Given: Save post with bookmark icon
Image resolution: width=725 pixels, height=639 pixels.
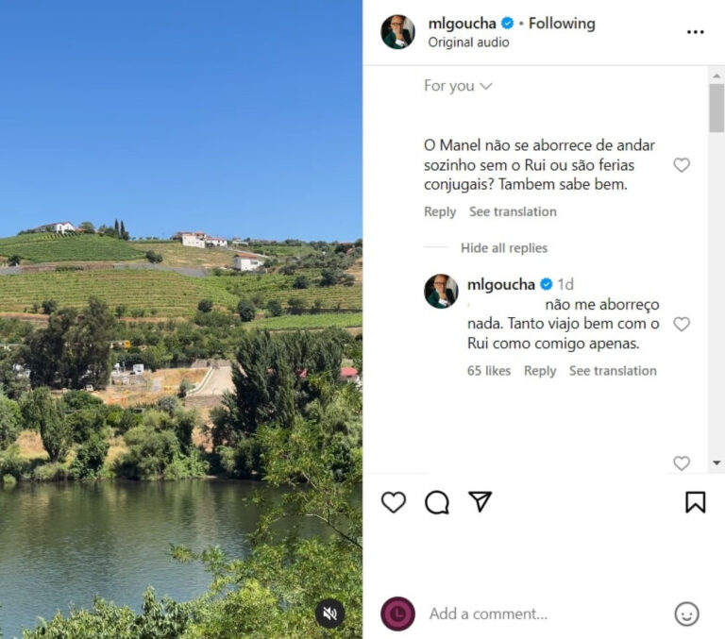Looking at the screenshot, I should click(695, 502).
